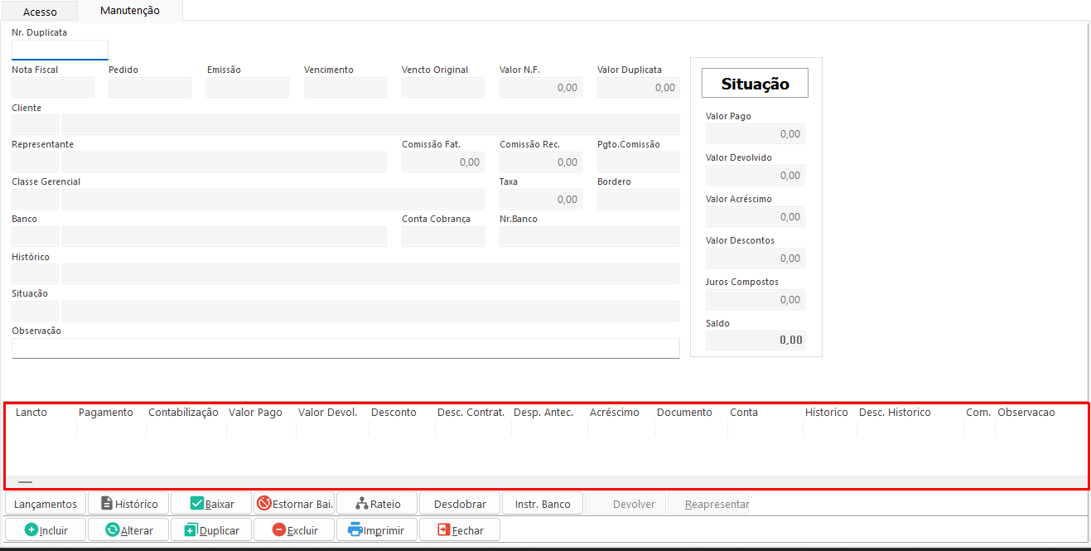The image size is (1091, 551).
Task: Click the green plus Incluir icon
Action: click(31, 530)
